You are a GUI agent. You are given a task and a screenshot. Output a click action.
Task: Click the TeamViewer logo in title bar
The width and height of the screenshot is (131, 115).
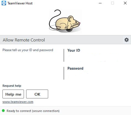coord(4,3)
